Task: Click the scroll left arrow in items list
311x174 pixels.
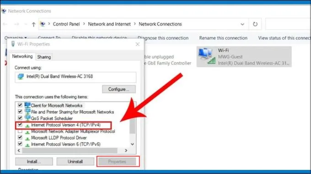Action: [19, 150]
